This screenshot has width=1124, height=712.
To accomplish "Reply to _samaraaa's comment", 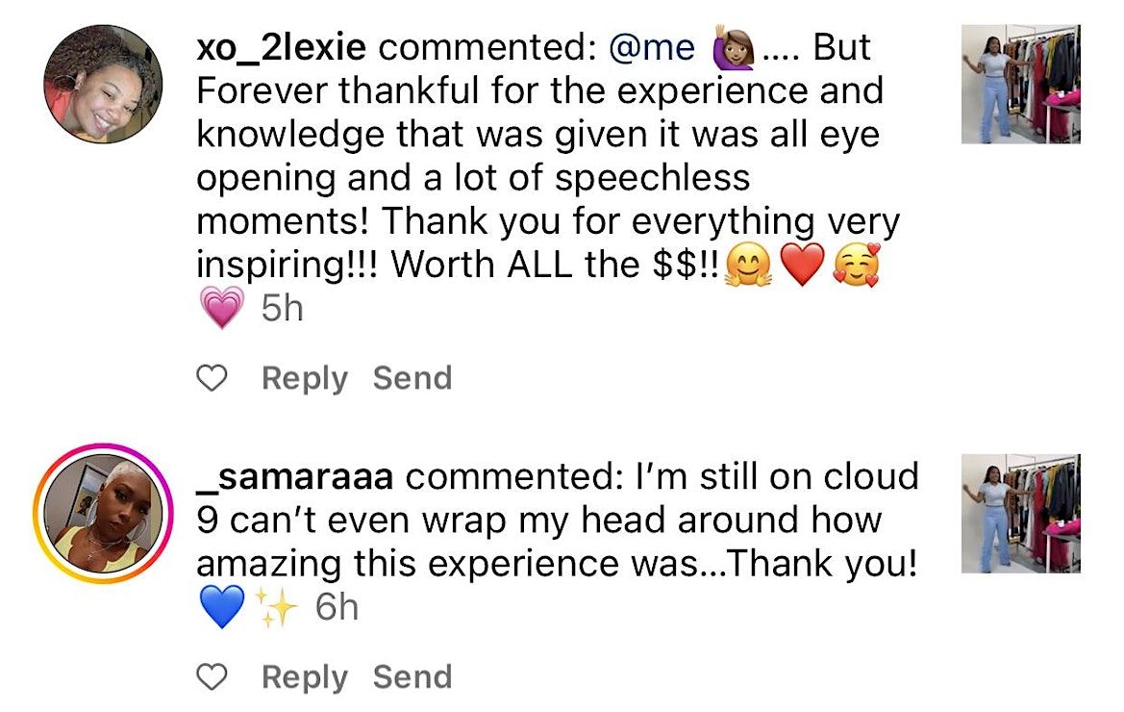I will (304, 678).
